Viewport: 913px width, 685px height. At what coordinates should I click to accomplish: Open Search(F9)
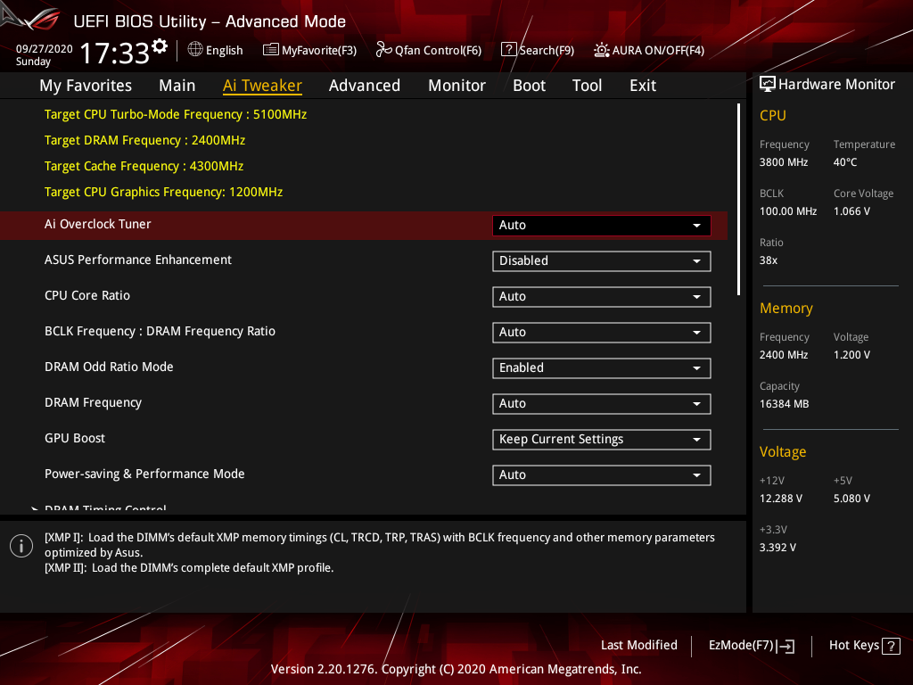(x=538, y=50)
